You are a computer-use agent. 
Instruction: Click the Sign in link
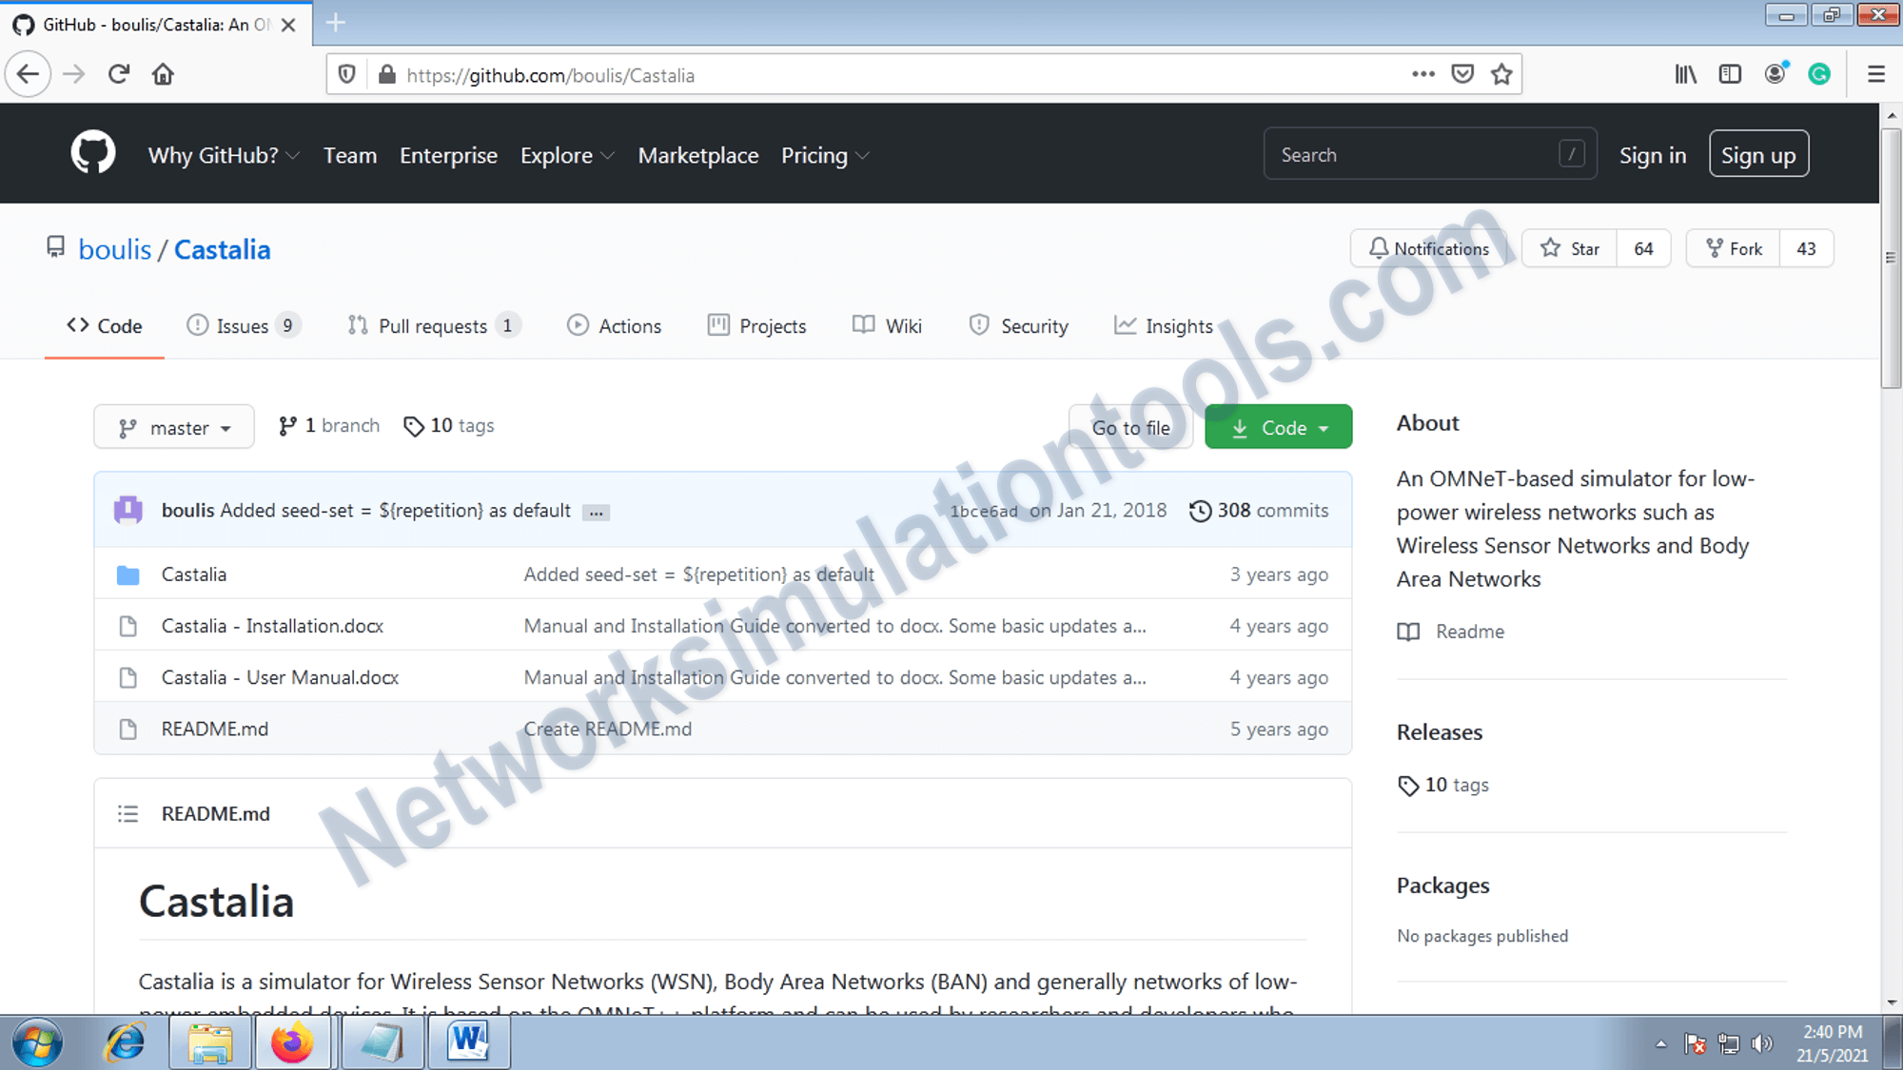coord(1652,155)
